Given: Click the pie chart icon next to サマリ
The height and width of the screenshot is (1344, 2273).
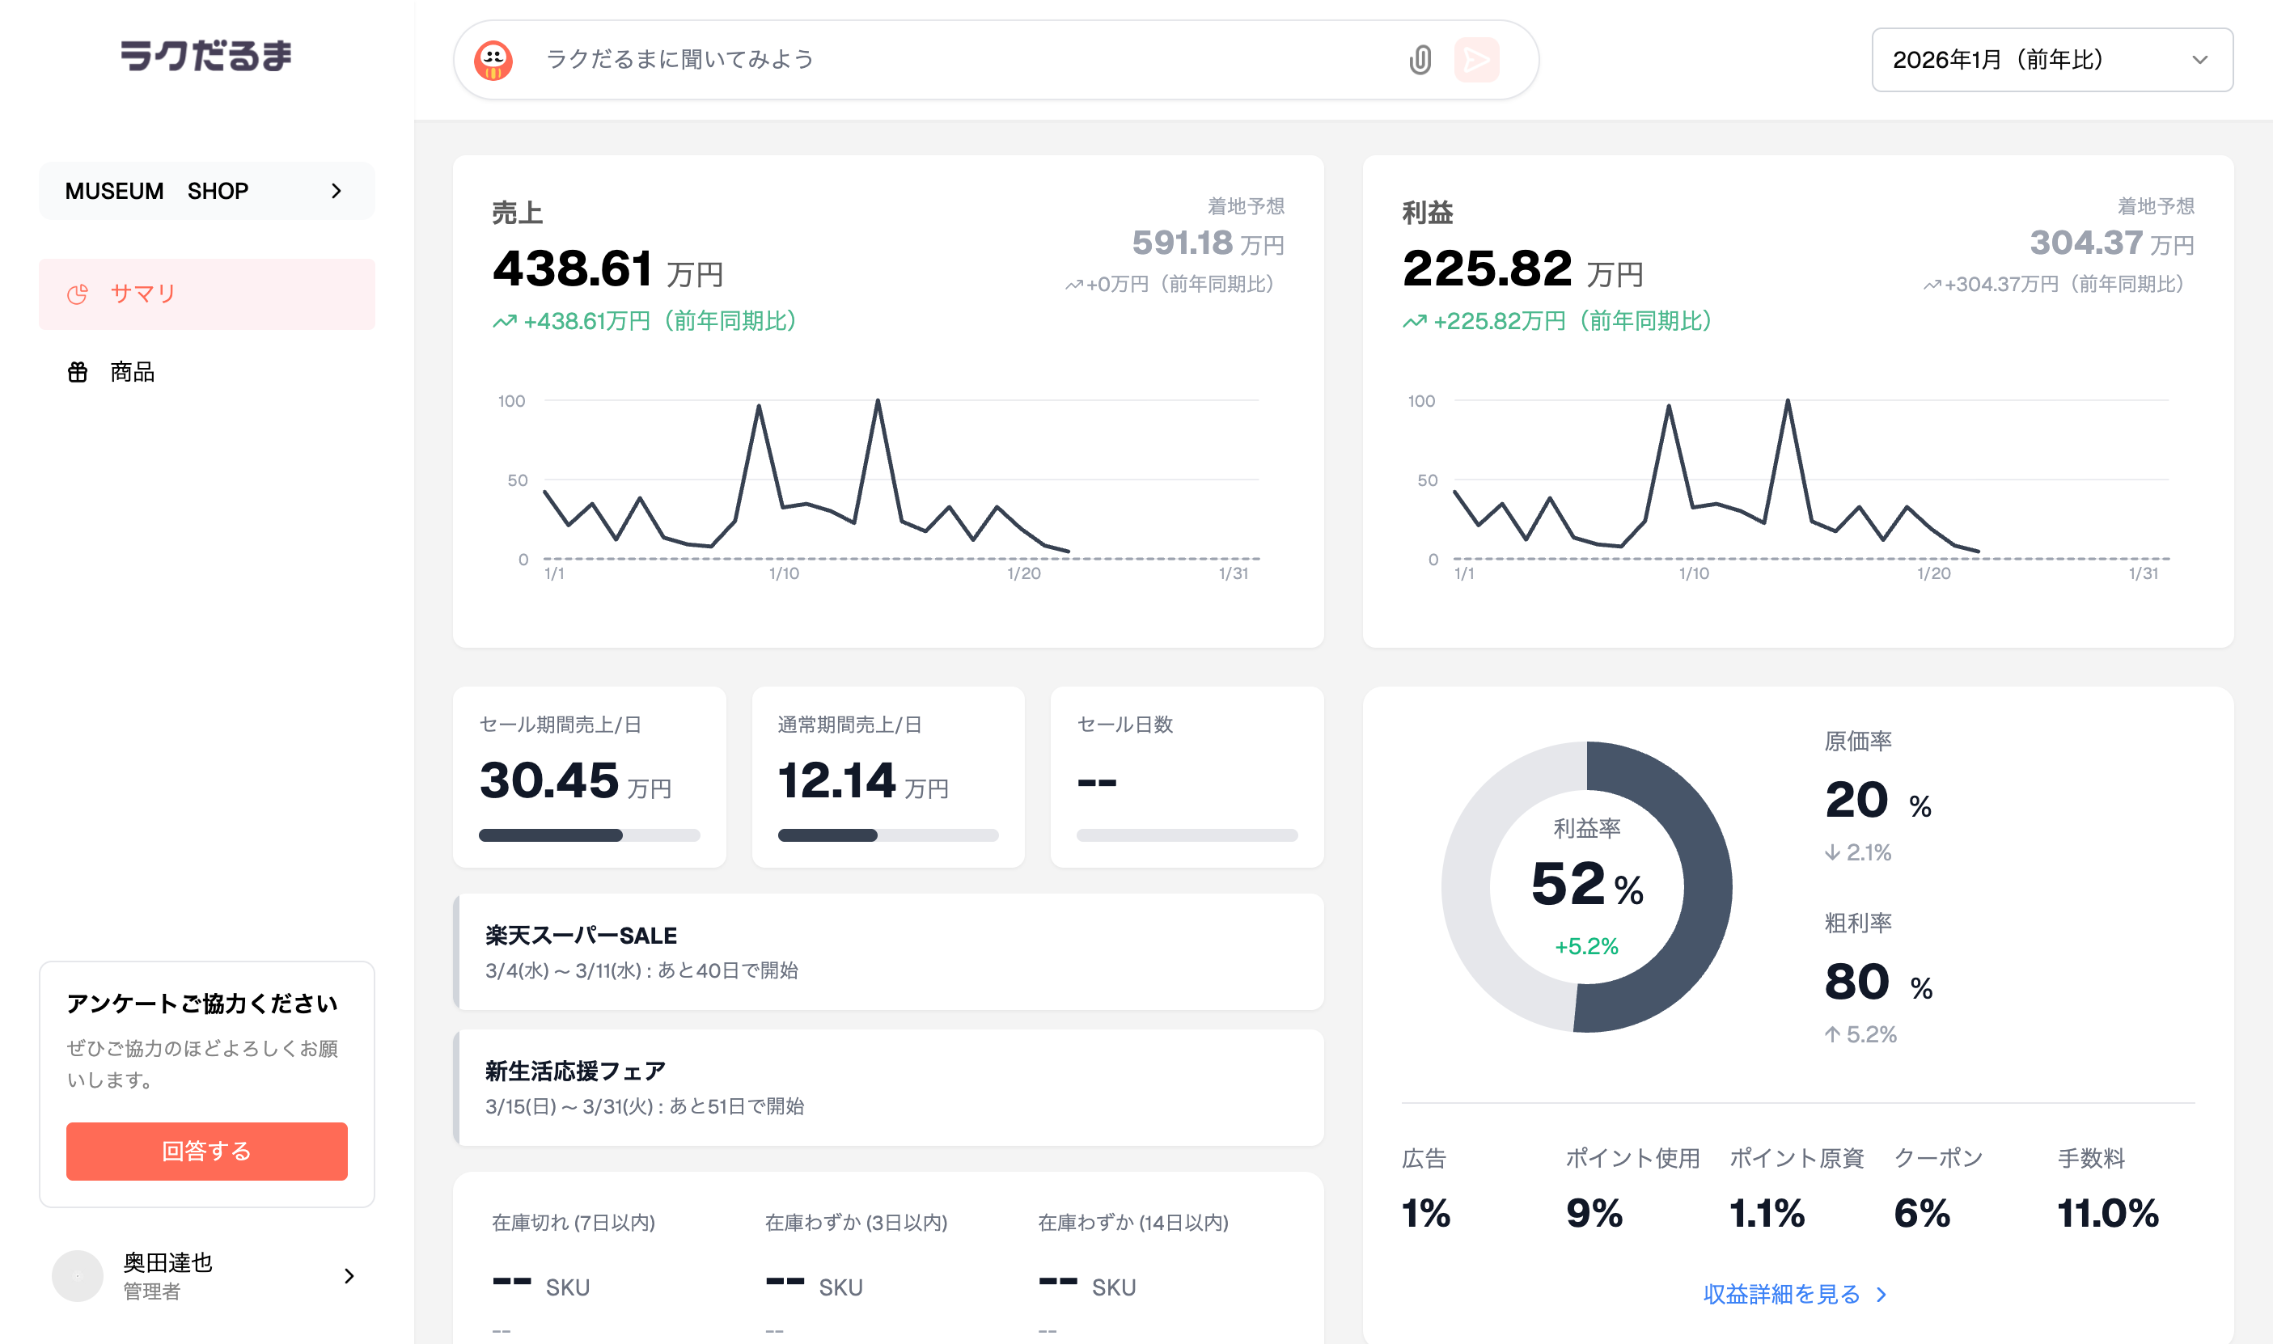Looking at the screenshot, I should [78, 294].
